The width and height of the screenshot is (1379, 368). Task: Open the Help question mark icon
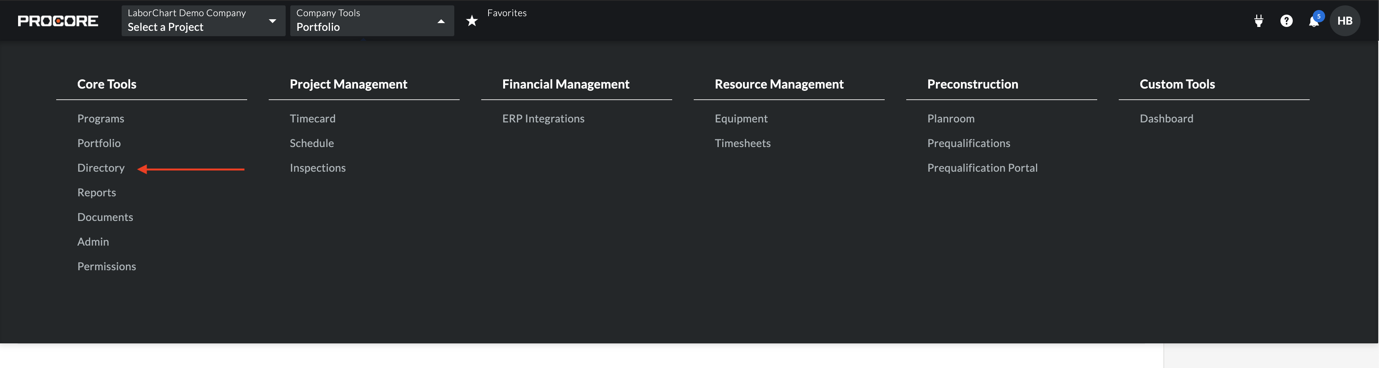point(1286,21)
